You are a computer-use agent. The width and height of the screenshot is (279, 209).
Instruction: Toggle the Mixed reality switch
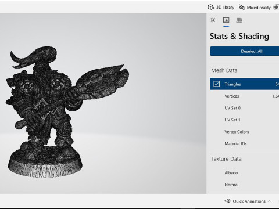coord(276,8)
